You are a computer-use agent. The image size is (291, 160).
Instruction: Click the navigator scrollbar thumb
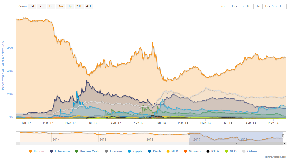(x=236, y=144)
